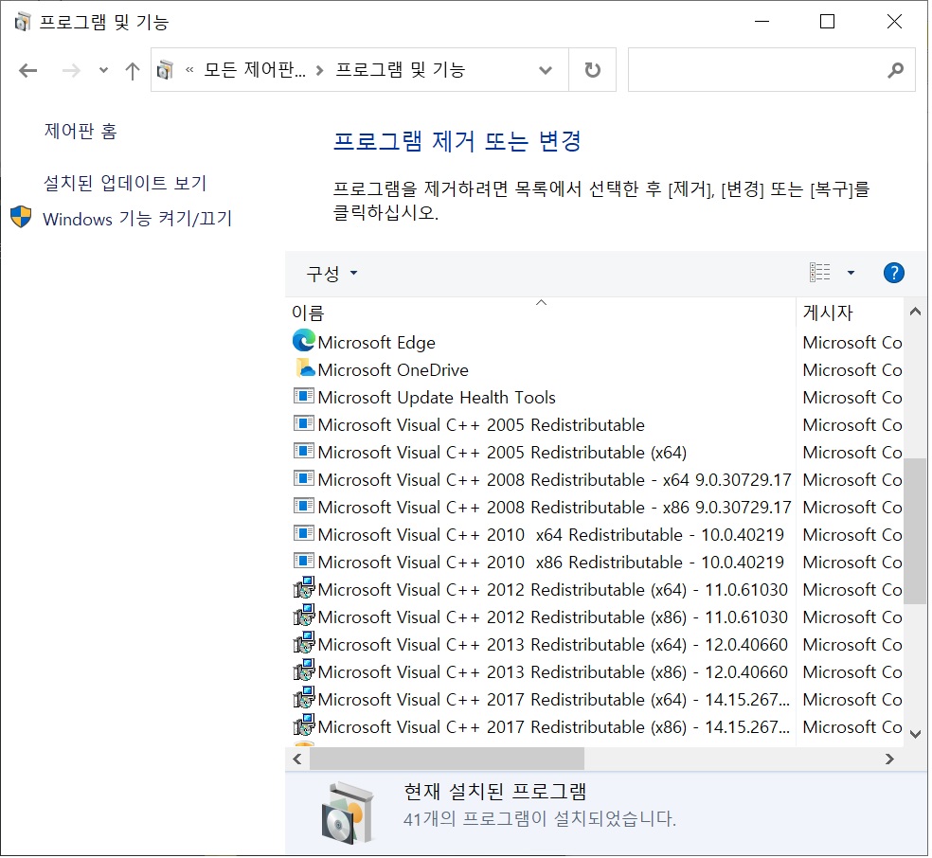Image resolution: width=932 pixels, height=858 pixels.
Task: Click icon of Visual C++ 2010 x86 entry
Action: click(304, 561)
